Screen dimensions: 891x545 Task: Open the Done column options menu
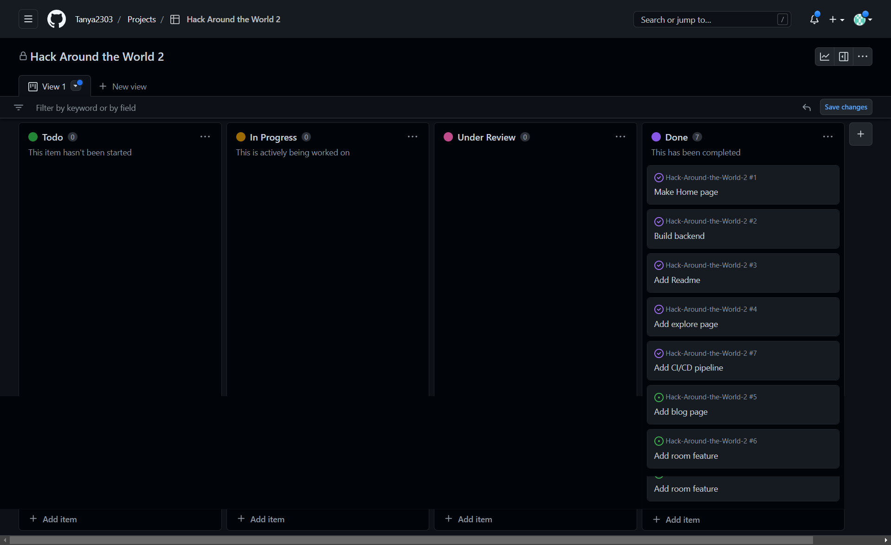coord(827,137)
